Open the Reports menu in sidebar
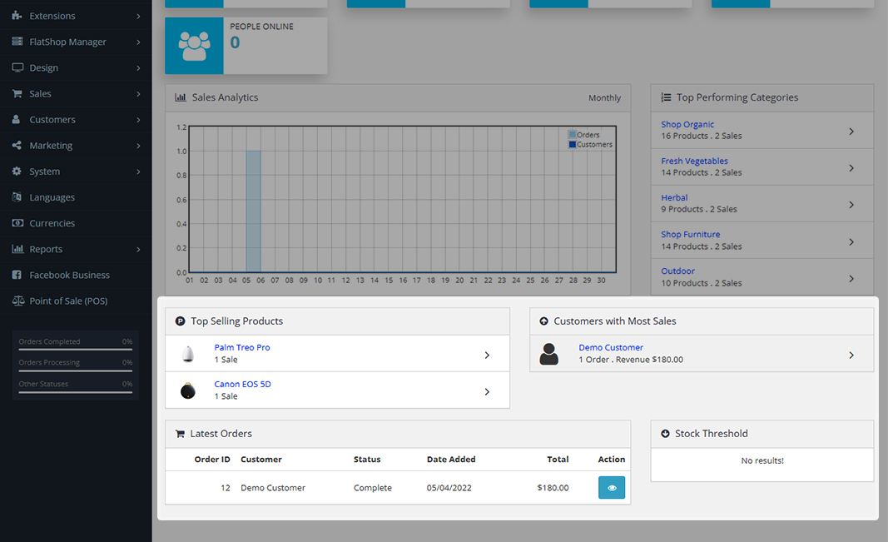Viewport: 888px width, 542px height. click(46, 249)
